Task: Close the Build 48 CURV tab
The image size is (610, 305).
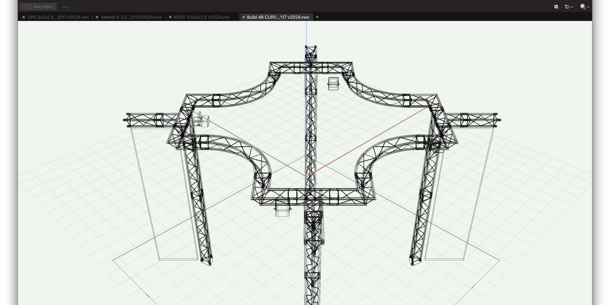Action: 242,17
